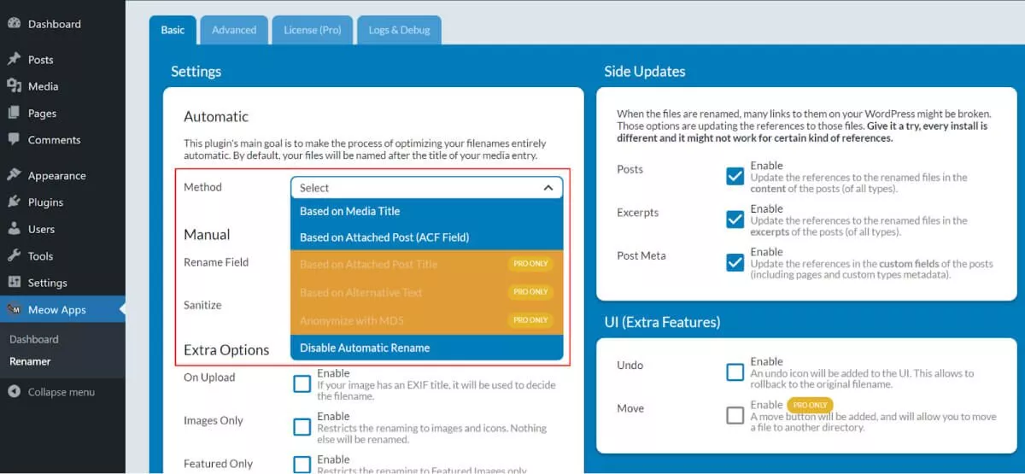Click the Side Updates heading
The image size is (1025, 474).
tap(644, 71)
